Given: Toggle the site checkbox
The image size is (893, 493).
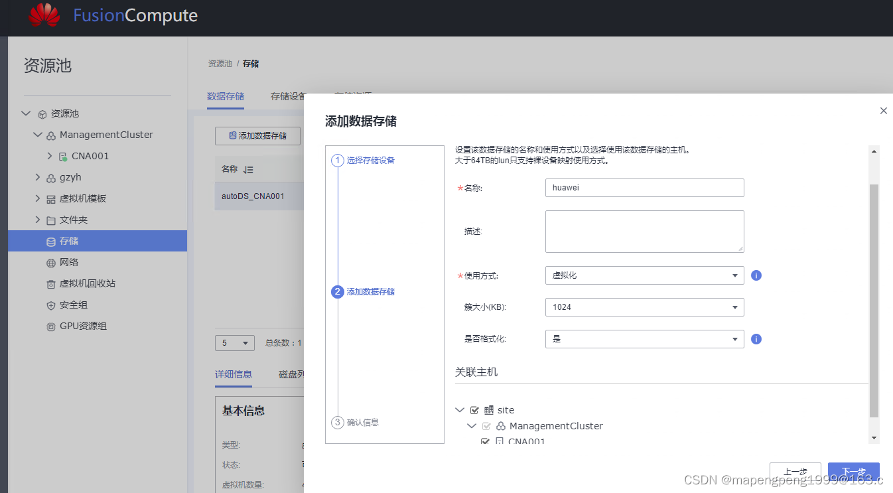Looking at the screenshot, I should coord(474,410).
